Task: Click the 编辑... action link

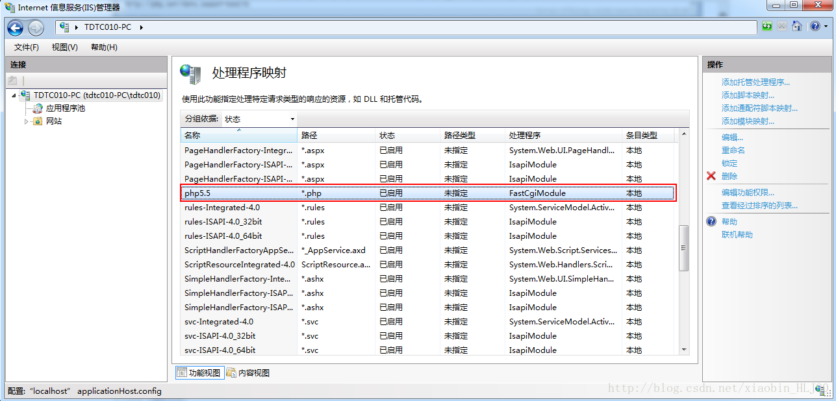Action: [732, 138]
